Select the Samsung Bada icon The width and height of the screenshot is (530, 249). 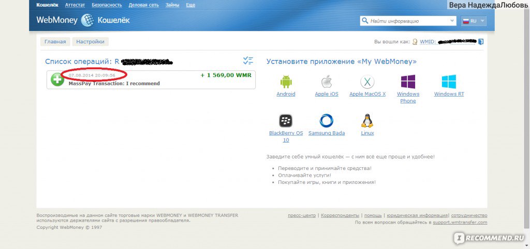(326, 121)
